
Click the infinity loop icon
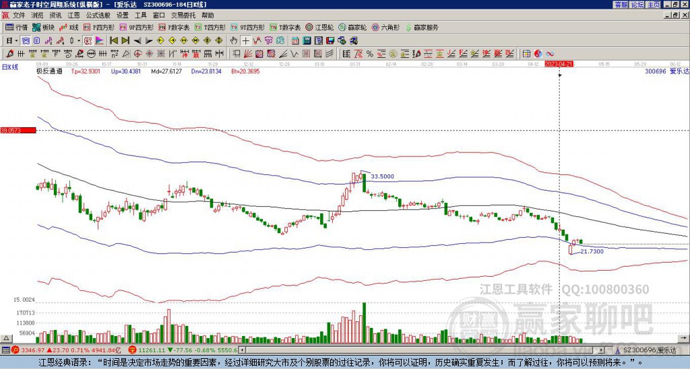(x=550, y=54)
